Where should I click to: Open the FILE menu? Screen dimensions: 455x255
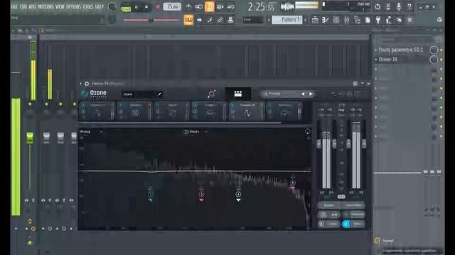14,6
